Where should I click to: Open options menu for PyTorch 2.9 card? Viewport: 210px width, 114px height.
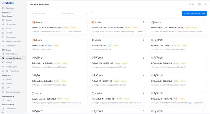coord(203,58)
